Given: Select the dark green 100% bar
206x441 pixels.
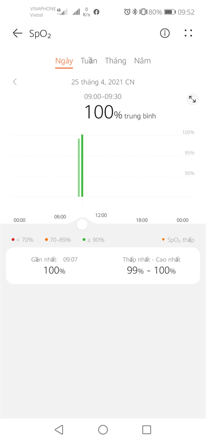Looking at the screenshot, I should click(82, 166).
